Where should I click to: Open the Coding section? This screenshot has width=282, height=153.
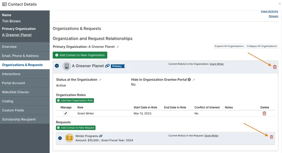[25, 101]
